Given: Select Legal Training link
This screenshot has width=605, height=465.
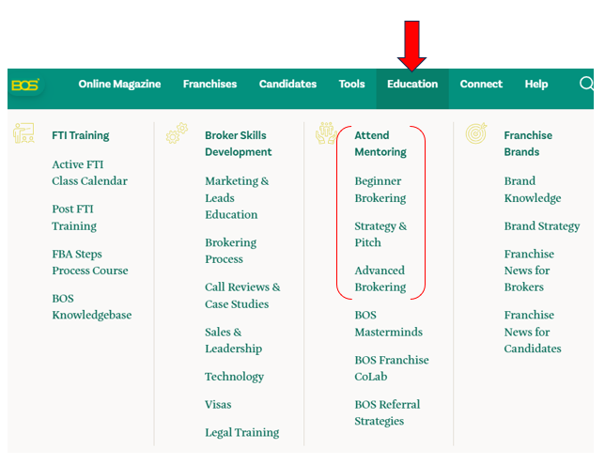Looking at the screenshot, I should click(x=242, y=432).
